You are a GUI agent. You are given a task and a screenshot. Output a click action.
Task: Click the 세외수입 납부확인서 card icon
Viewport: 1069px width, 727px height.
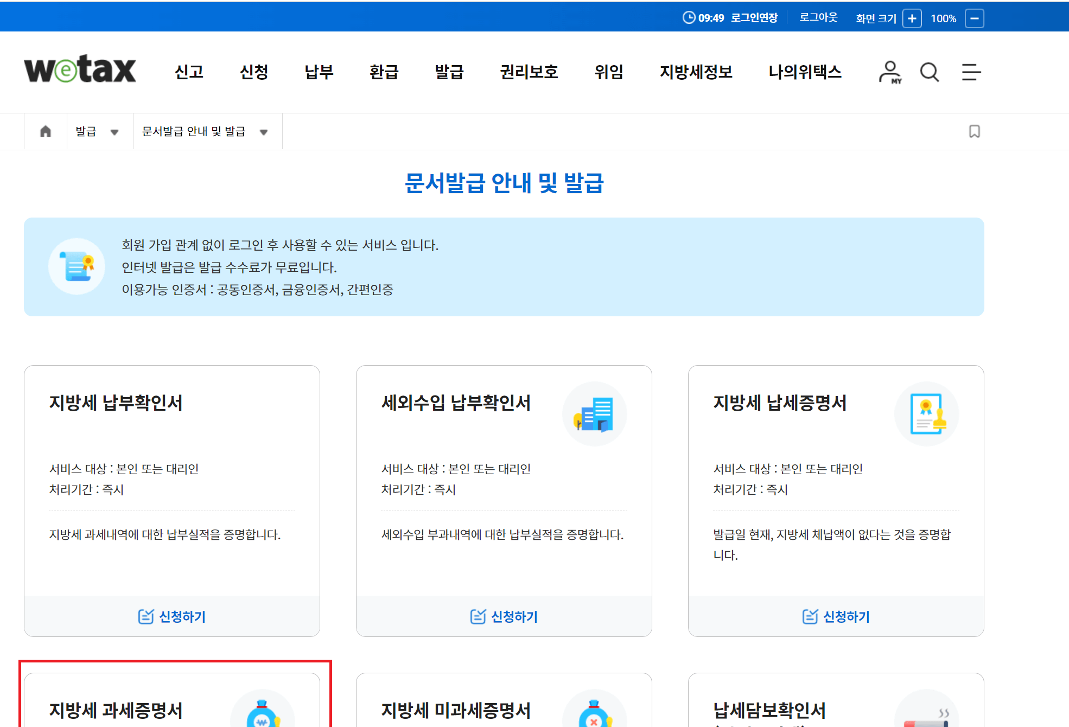594,414
